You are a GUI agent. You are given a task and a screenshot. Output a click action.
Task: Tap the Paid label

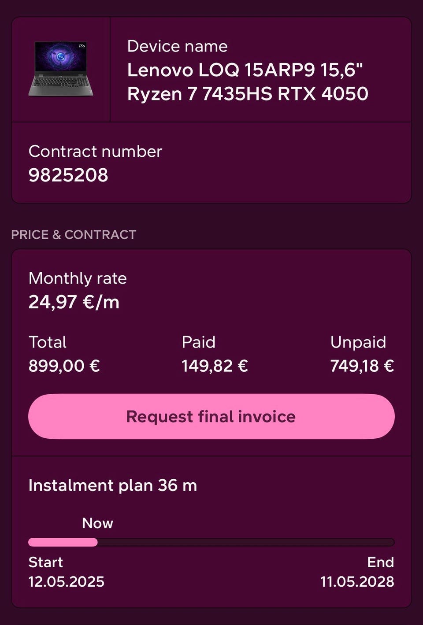click(198, 342)
